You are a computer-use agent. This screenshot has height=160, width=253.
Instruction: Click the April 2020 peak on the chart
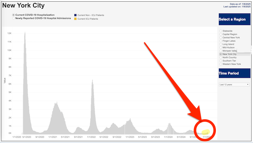pyautogui.click(x=25, y=33)
